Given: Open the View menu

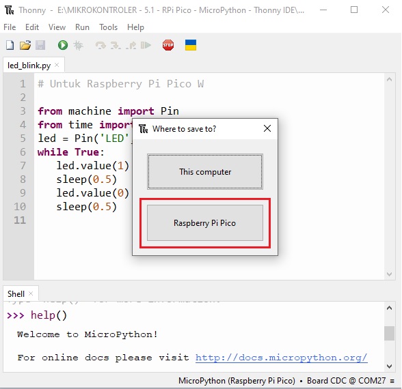Looking at the screenshot, I should [x=57, y=27].
